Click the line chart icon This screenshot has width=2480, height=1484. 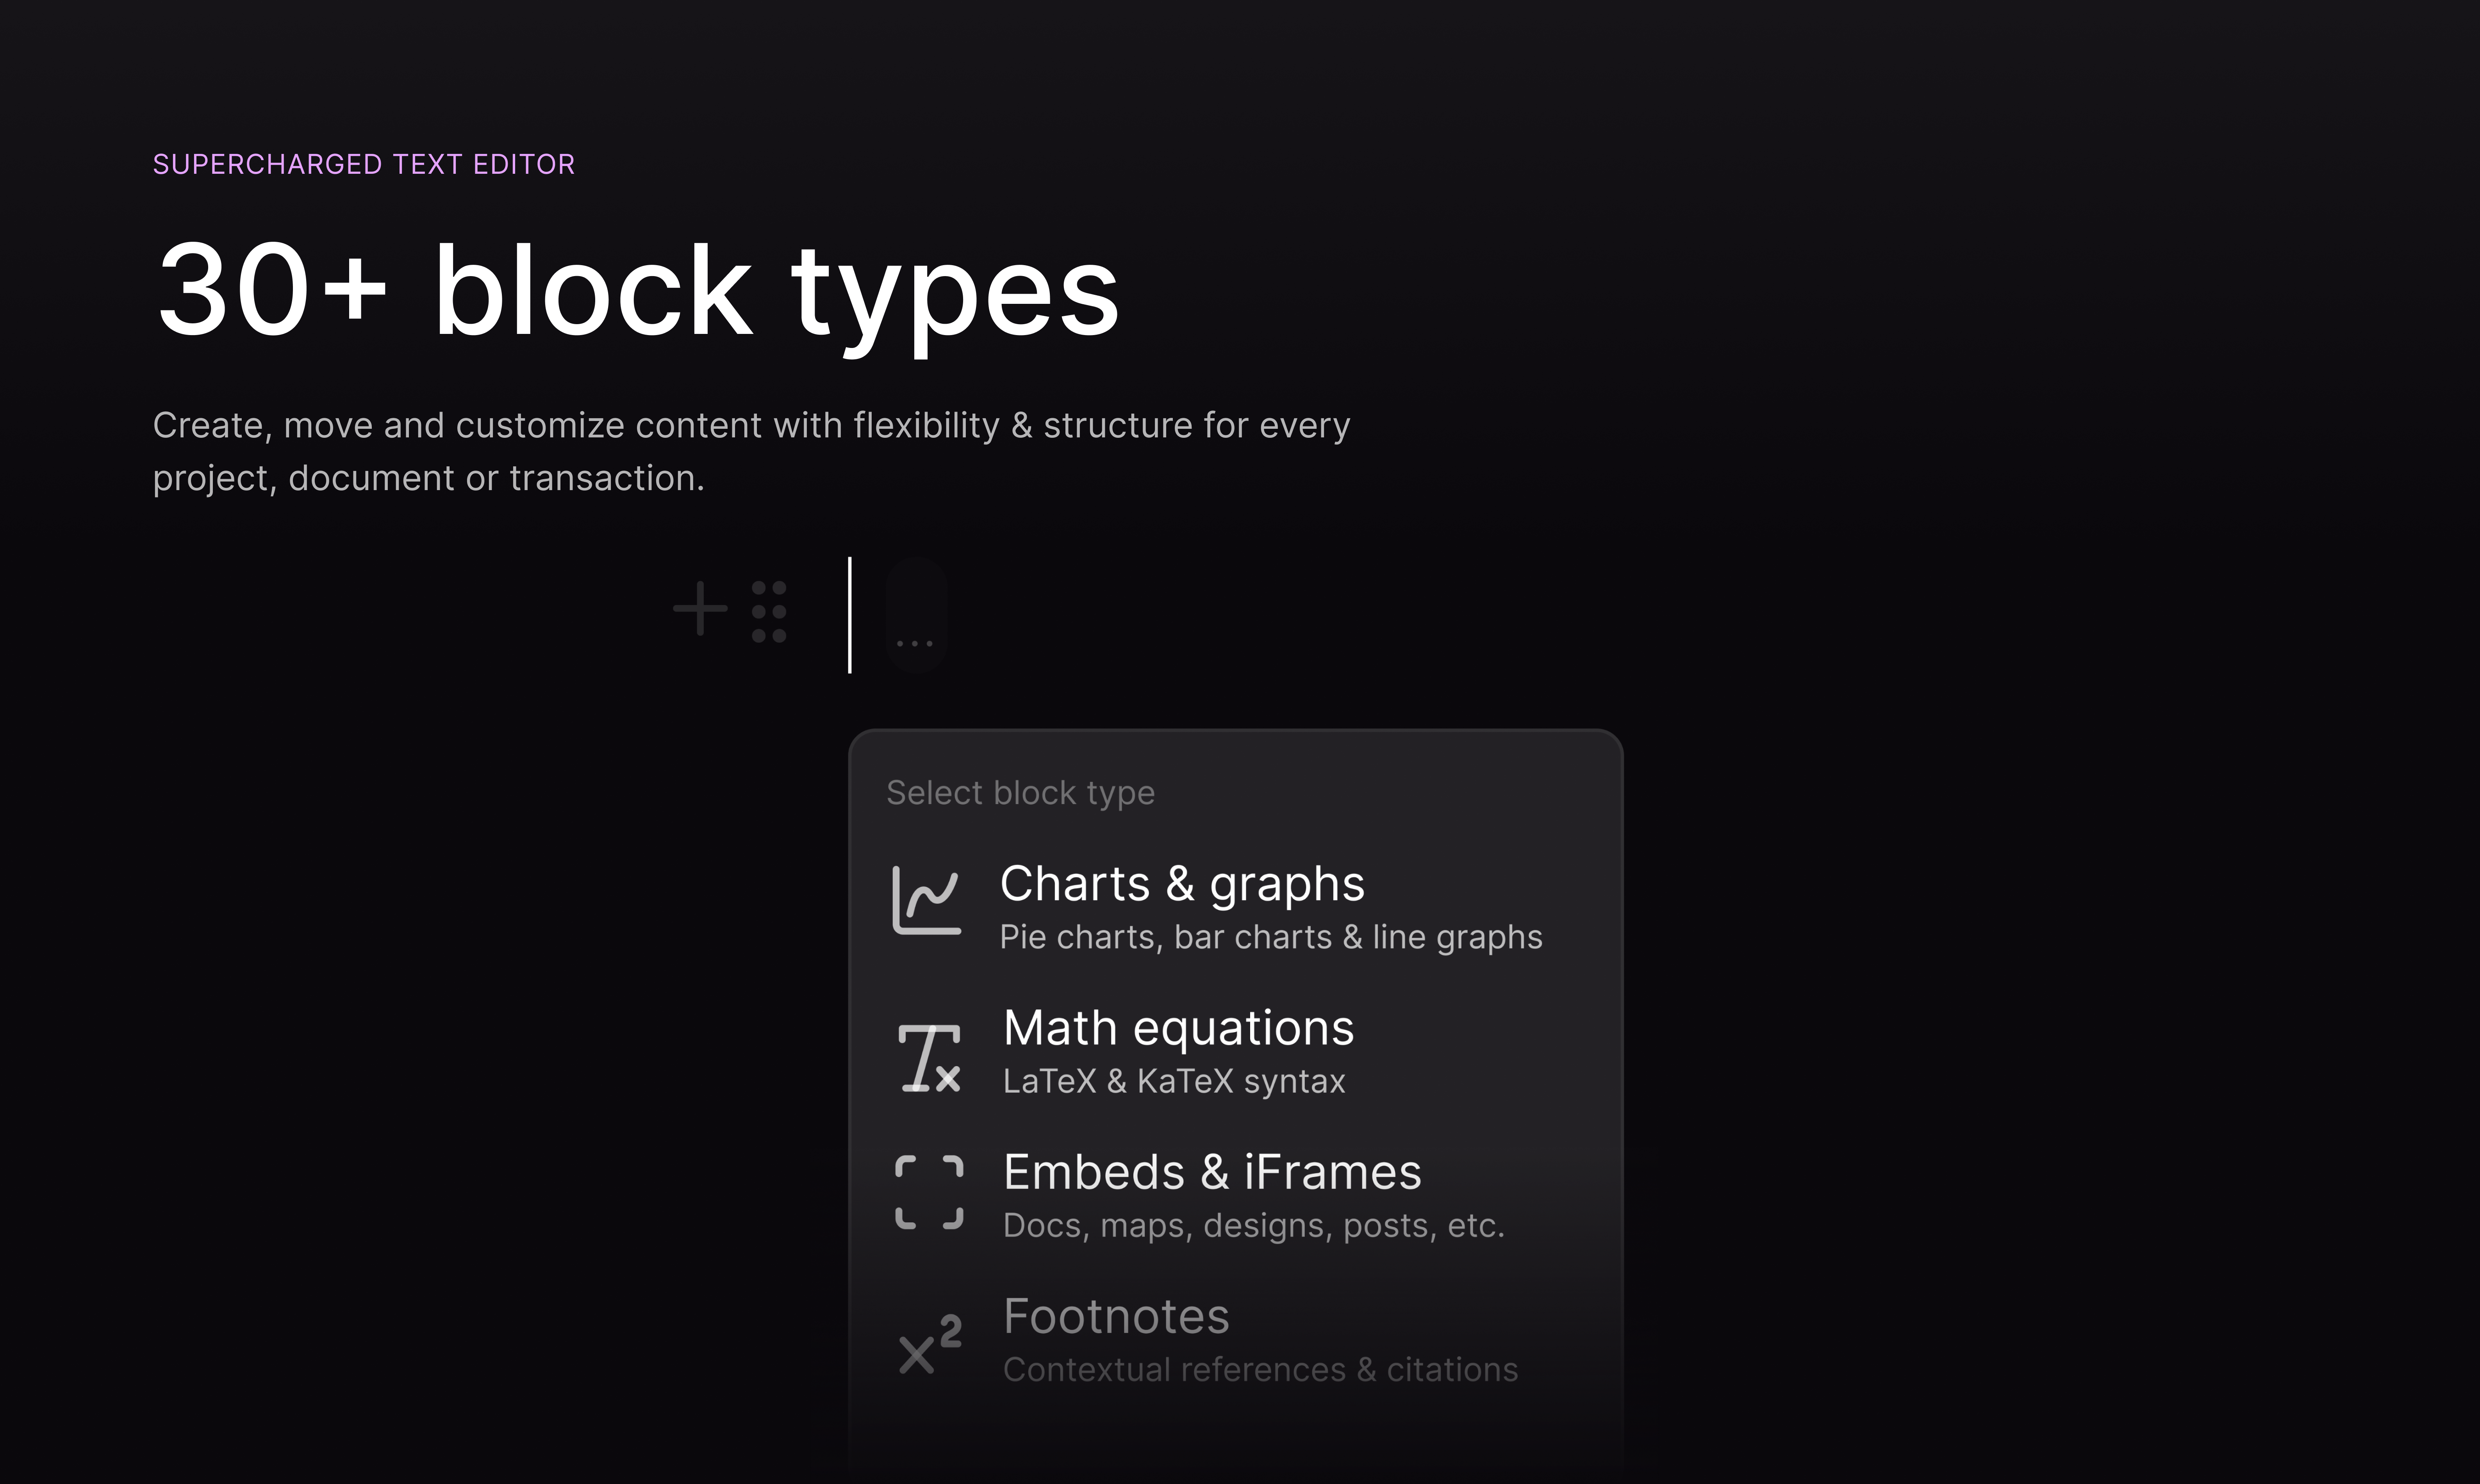927,901
